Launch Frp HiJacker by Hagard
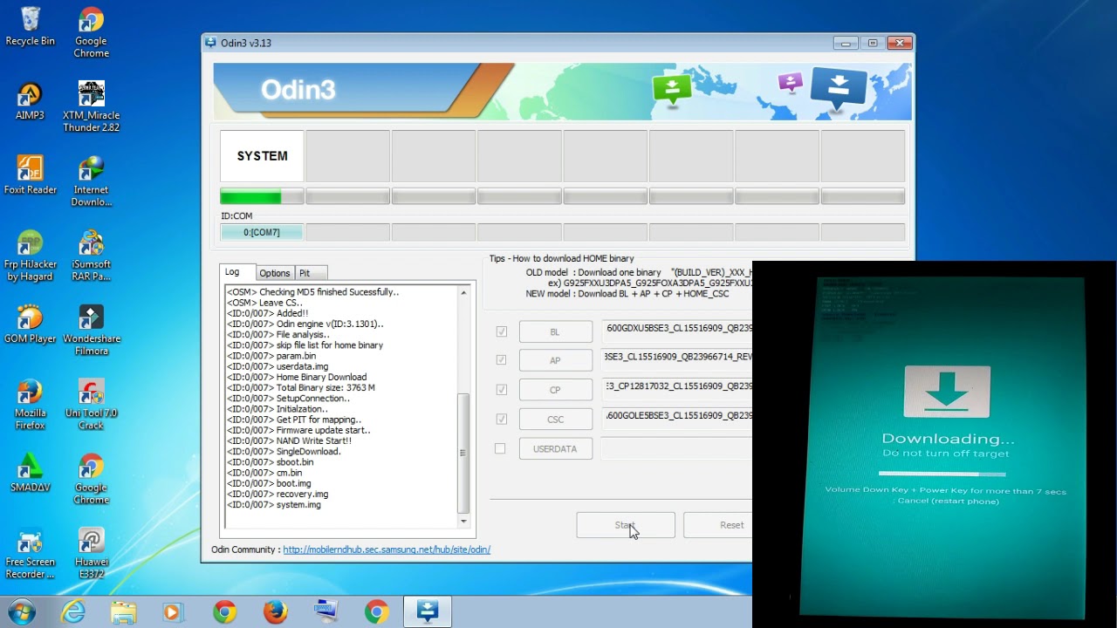 click(30, 256)
